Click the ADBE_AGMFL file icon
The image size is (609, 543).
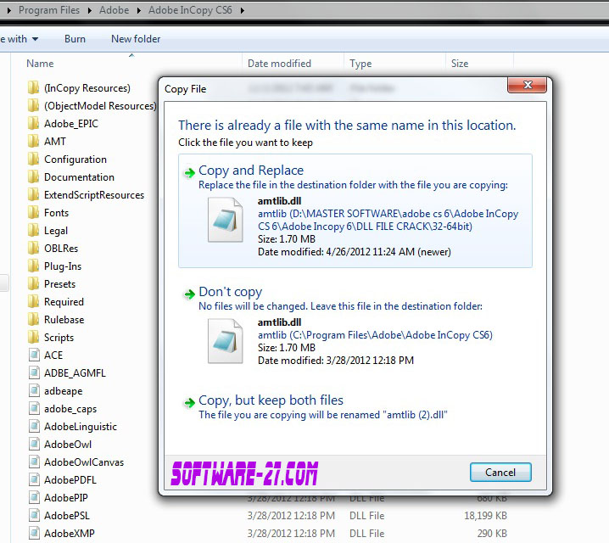click(x=34, y=372)
